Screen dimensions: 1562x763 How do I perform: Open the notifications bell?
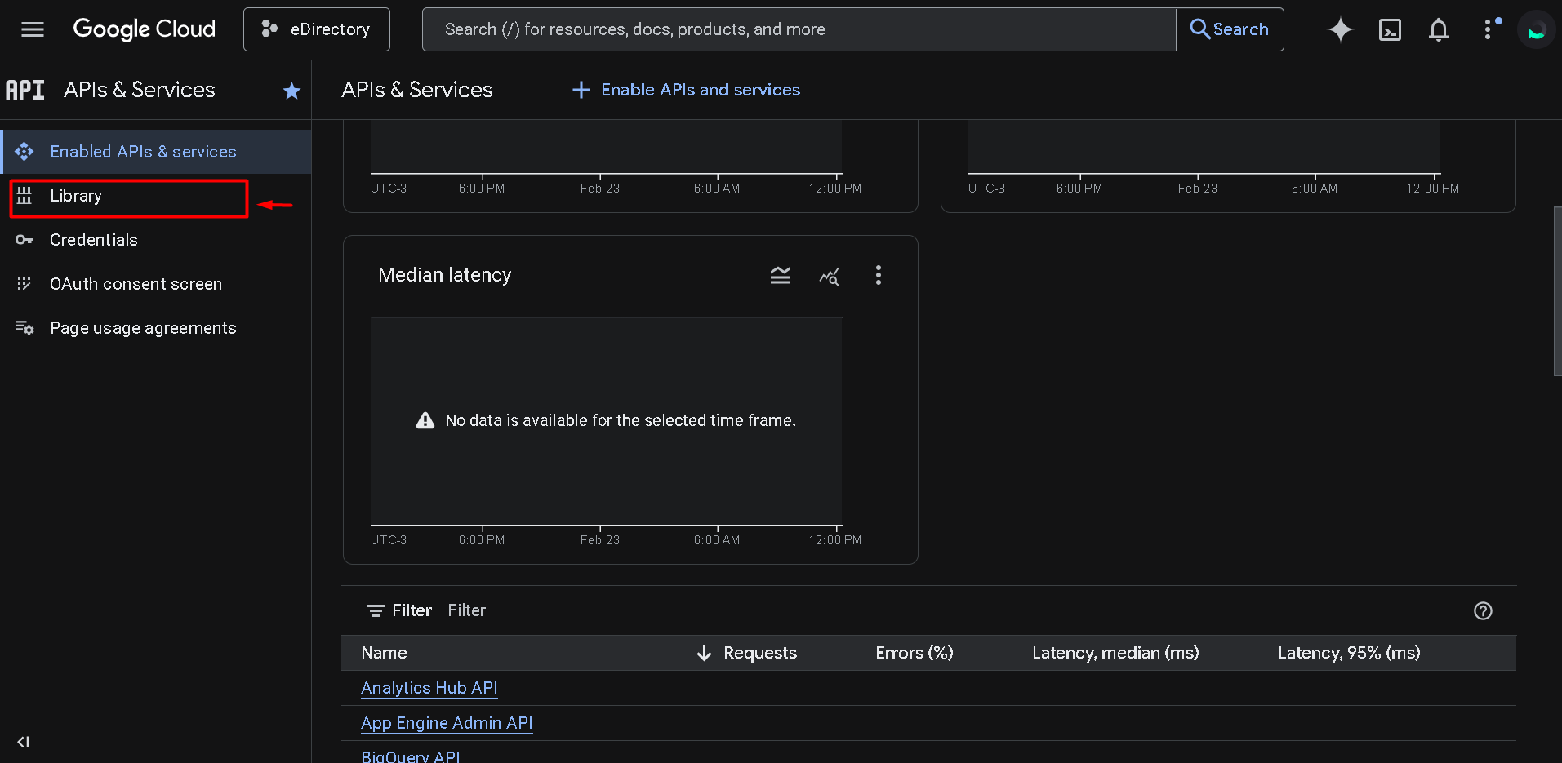click(1439, 30)
